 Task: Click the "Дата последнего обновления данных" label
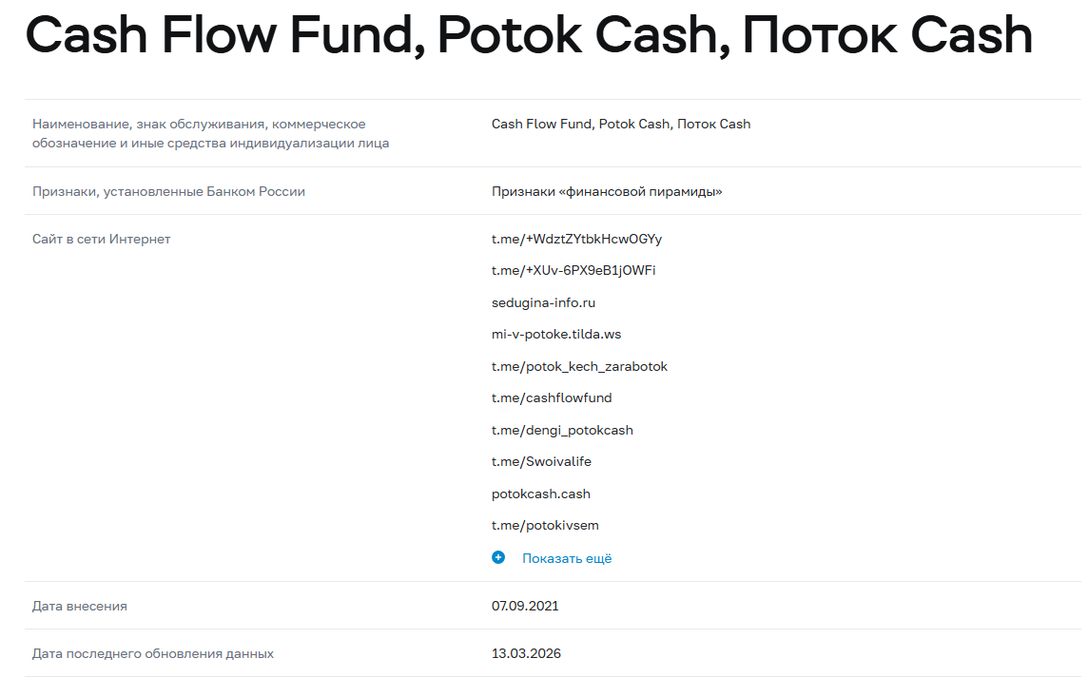(x=153, y=653)
